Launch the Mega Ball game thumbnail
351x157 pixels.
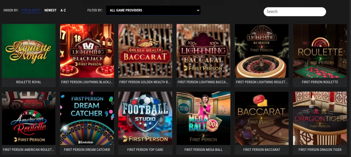click(204, 118)
